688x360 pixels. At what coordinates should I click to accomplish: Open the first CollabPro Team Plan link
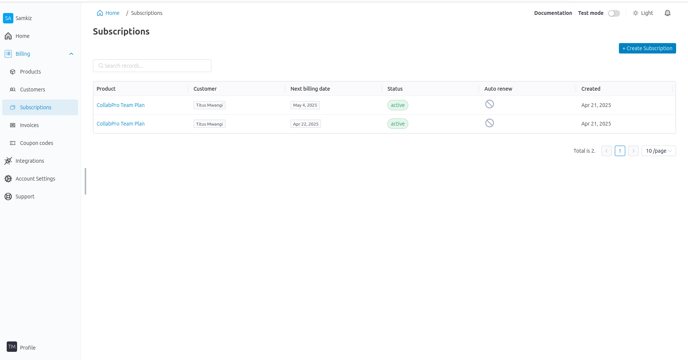click(120, 105)
